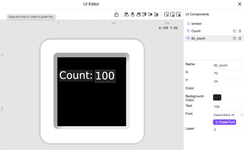Open the dark Background Color swatch
Screen dimensions: 244x150
click(x=217, y=97)
